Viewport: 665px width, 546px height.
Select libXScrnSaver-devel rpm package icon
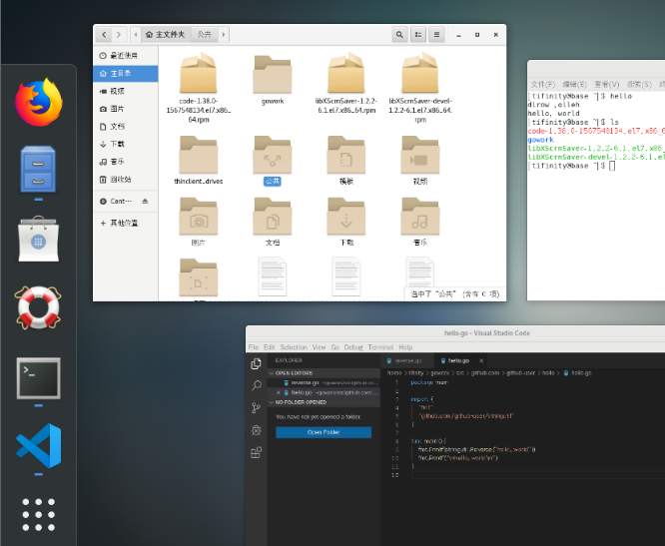(x=420, y=73)
